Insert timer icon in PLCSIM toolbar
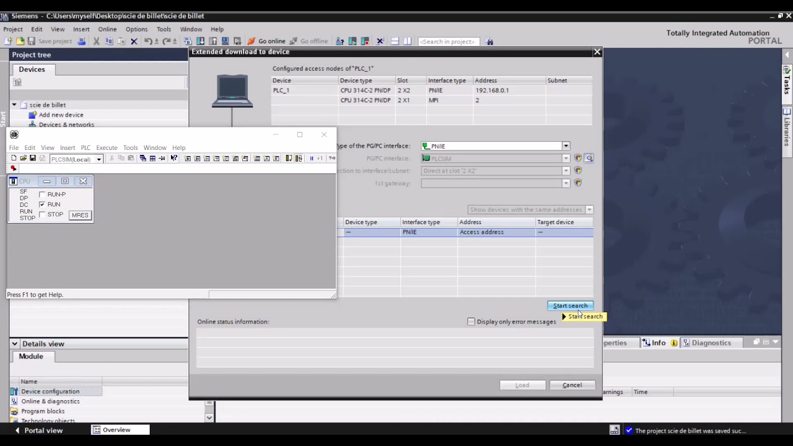This screenshot has height=446, width=793. coord(216,159)
